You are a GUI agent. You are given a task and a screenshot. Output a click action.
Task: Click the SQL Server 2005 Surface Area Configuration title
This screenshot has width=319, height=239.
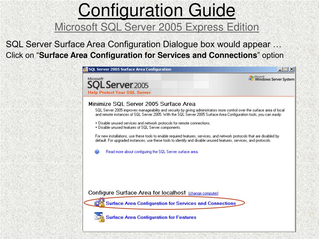[130, 69]
